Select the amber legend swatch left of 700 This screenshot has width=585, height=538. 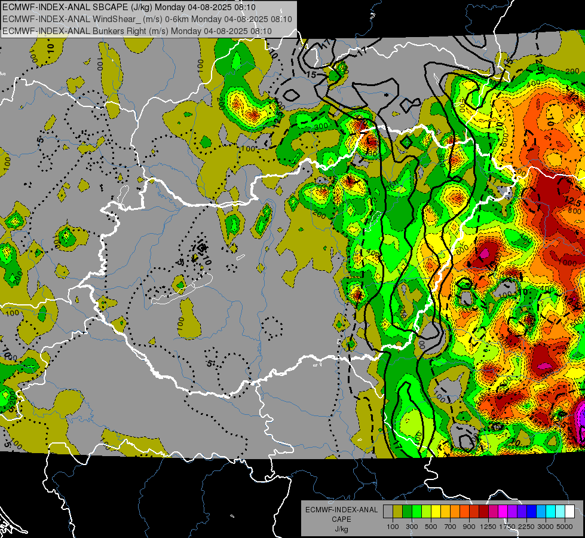coord(445,511)
